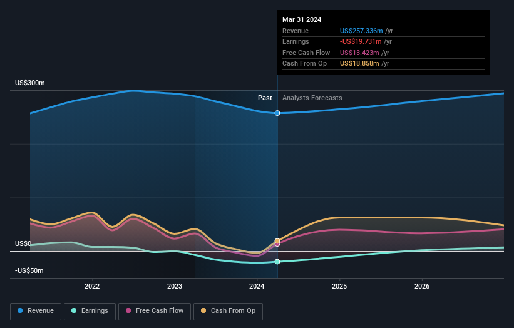This screenshot has width=514, height=328.
Task: Toggle the Free Cash Flow legend series
Action: coord(155,311)
